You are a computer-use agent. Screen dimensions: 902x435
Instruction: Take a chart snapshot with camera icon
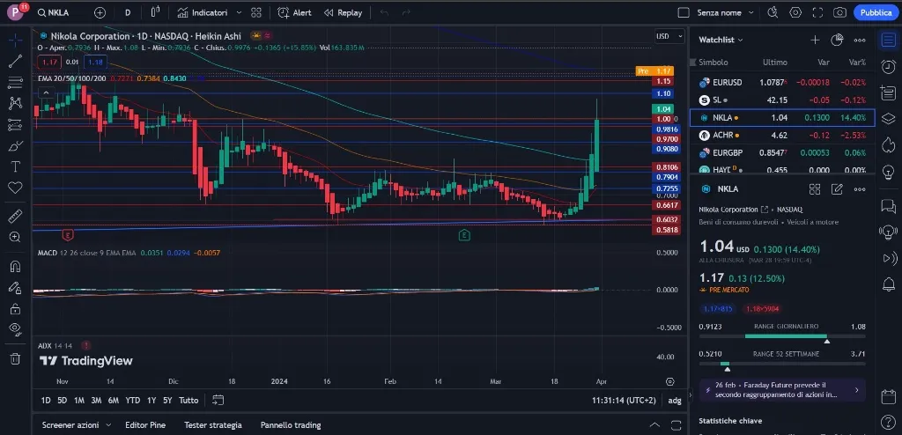click(x=839, y=12)
